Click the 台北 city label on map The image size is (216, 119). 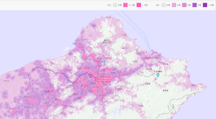point(108,82)
